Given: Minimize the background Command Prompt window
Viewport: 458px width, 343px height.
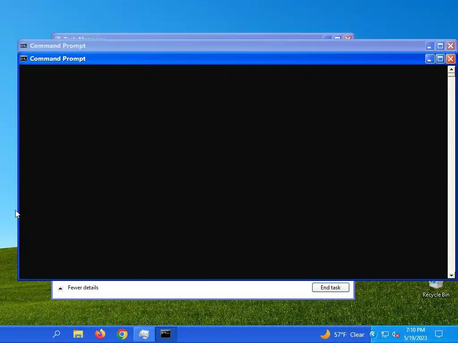Looking at the screenshot, I should click(429, 46).
